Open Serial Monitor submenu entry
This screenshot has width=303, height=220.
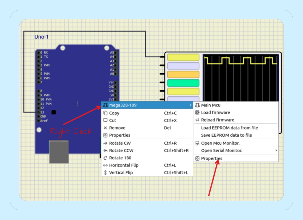(x=236, y=151)
